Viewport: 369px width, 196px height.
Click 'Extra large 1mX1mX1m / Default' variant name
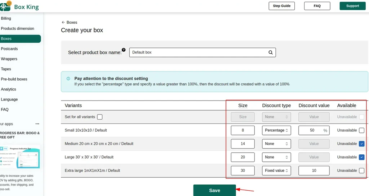click(92, 171)
